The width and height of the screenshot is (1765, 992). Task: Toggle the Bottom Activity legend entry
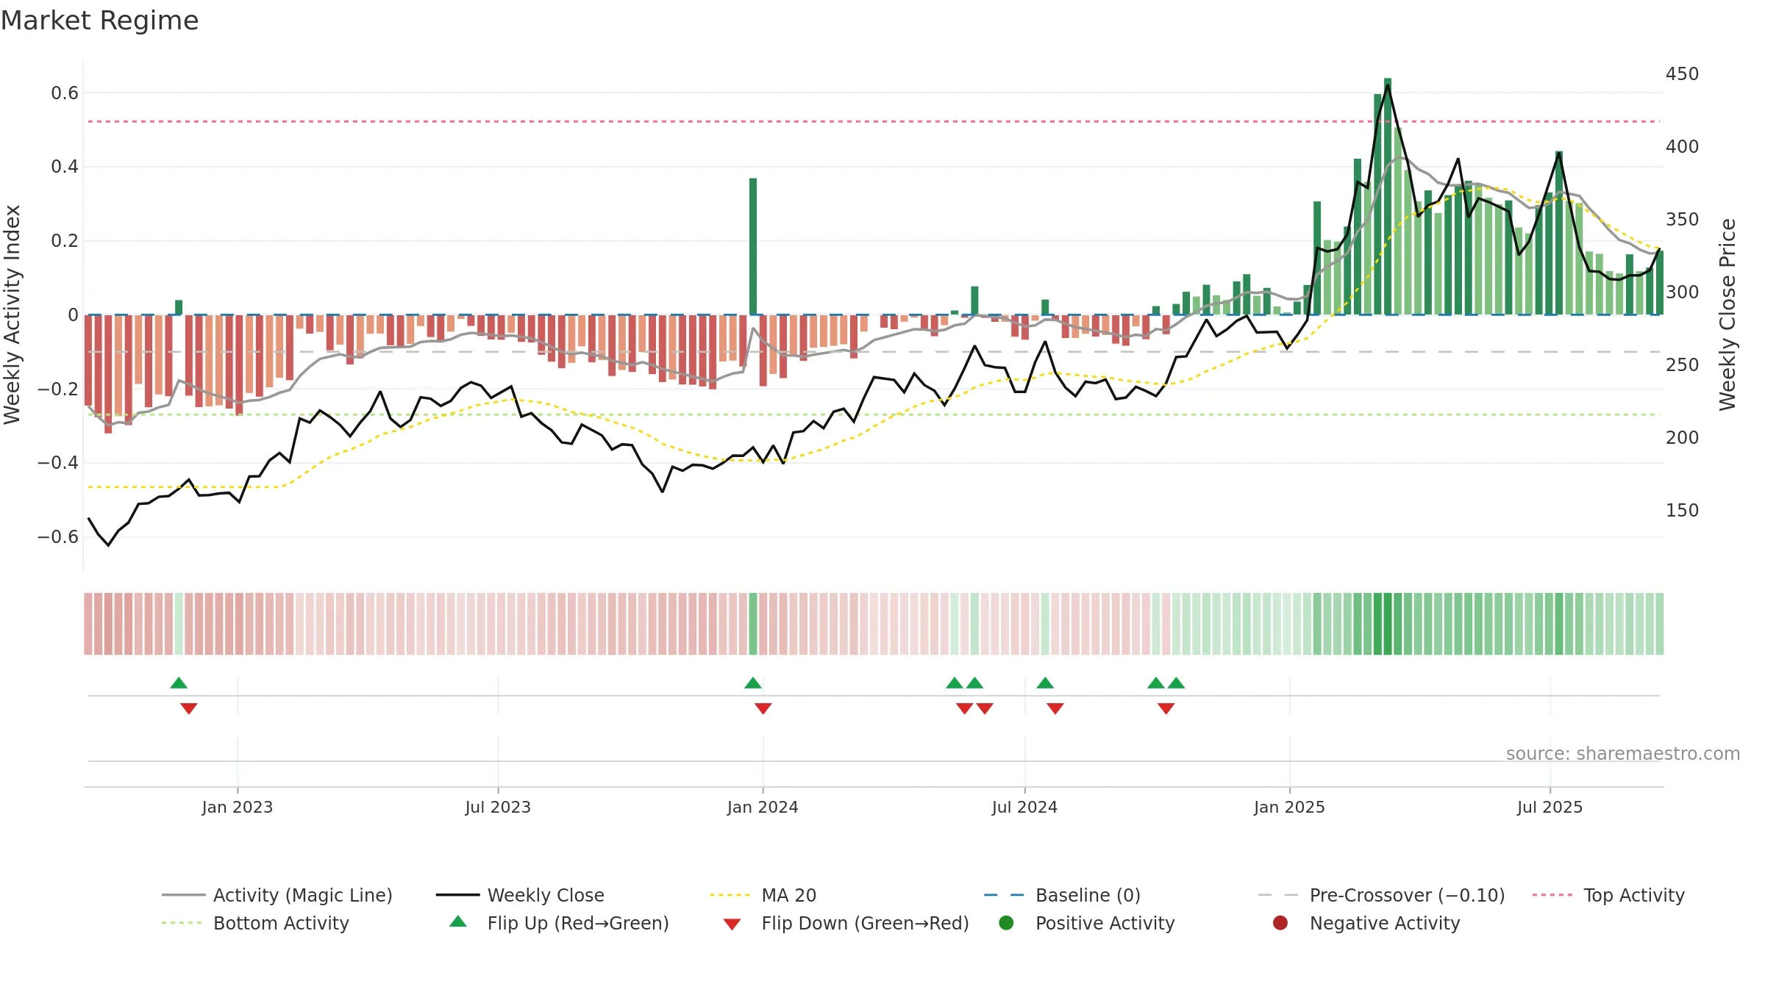point(255,923)
